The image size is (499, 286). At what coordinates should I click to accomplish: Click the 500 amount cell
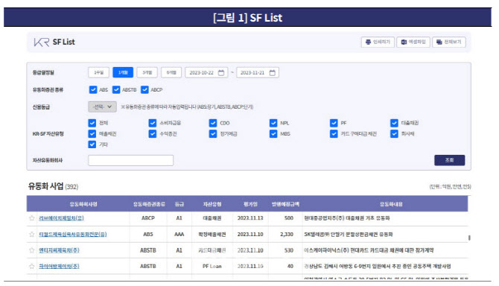pos(289,218)
